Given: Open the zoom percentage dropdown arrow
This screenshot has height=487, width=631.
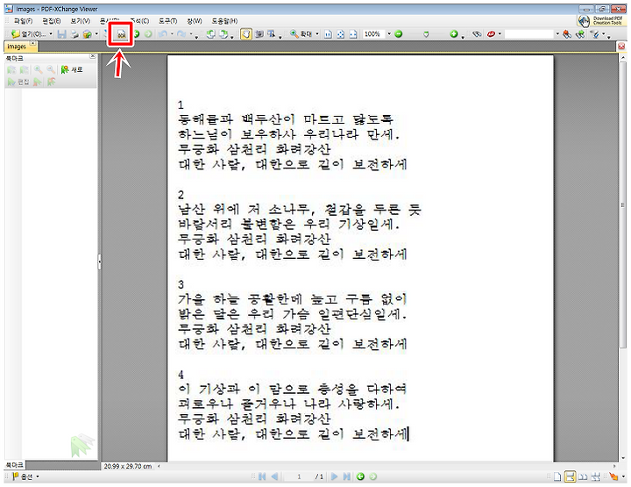Looking at the screenshot, I should pos(389,34).
